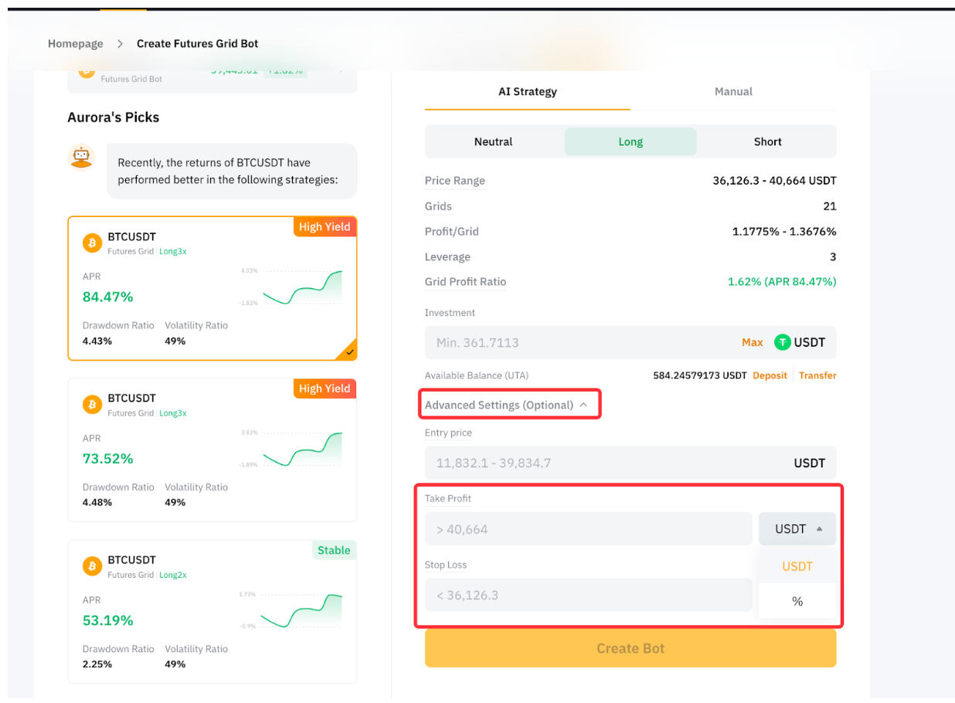
Task: Click the Stable badge on third card
Action: click(x=334, y=551)
